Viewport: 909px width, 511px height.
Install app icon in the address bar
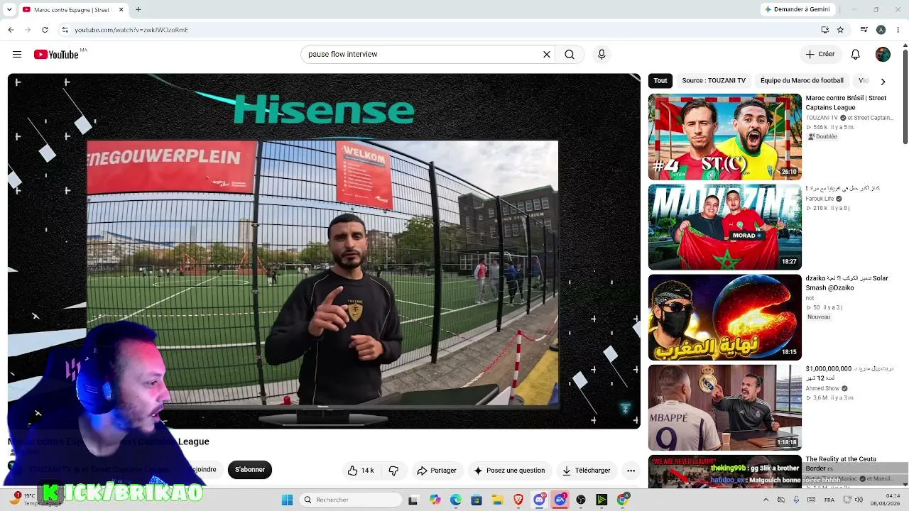pos(824,30)
